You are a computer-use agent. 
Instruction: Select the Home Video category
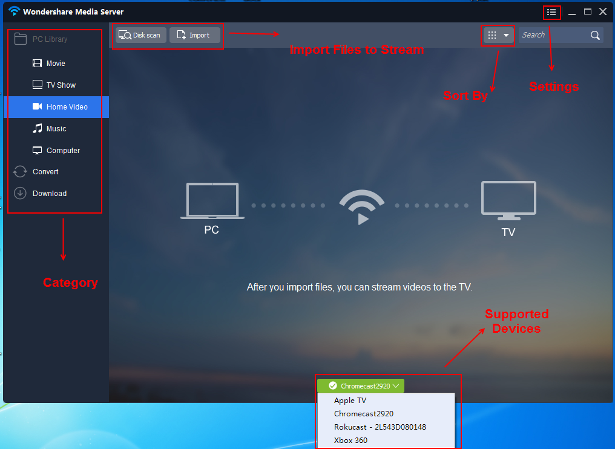click(x=56, y=107)
